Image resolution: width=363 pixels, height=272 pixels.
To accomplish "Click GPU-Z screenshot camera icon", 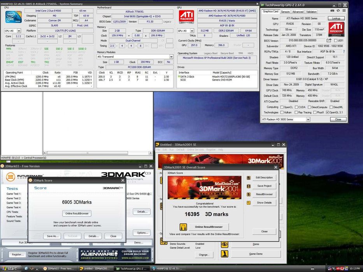I will tap(332, 10).
